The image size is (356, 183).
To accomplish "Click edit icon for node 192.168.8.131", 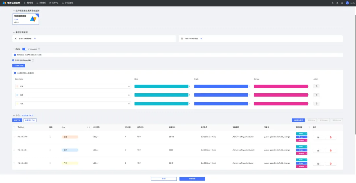I will click(x=318, y=137).
